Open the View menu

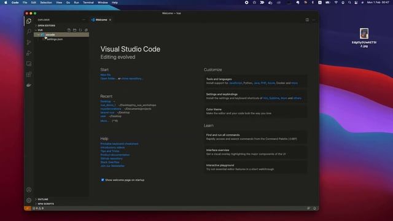(59, 2)
